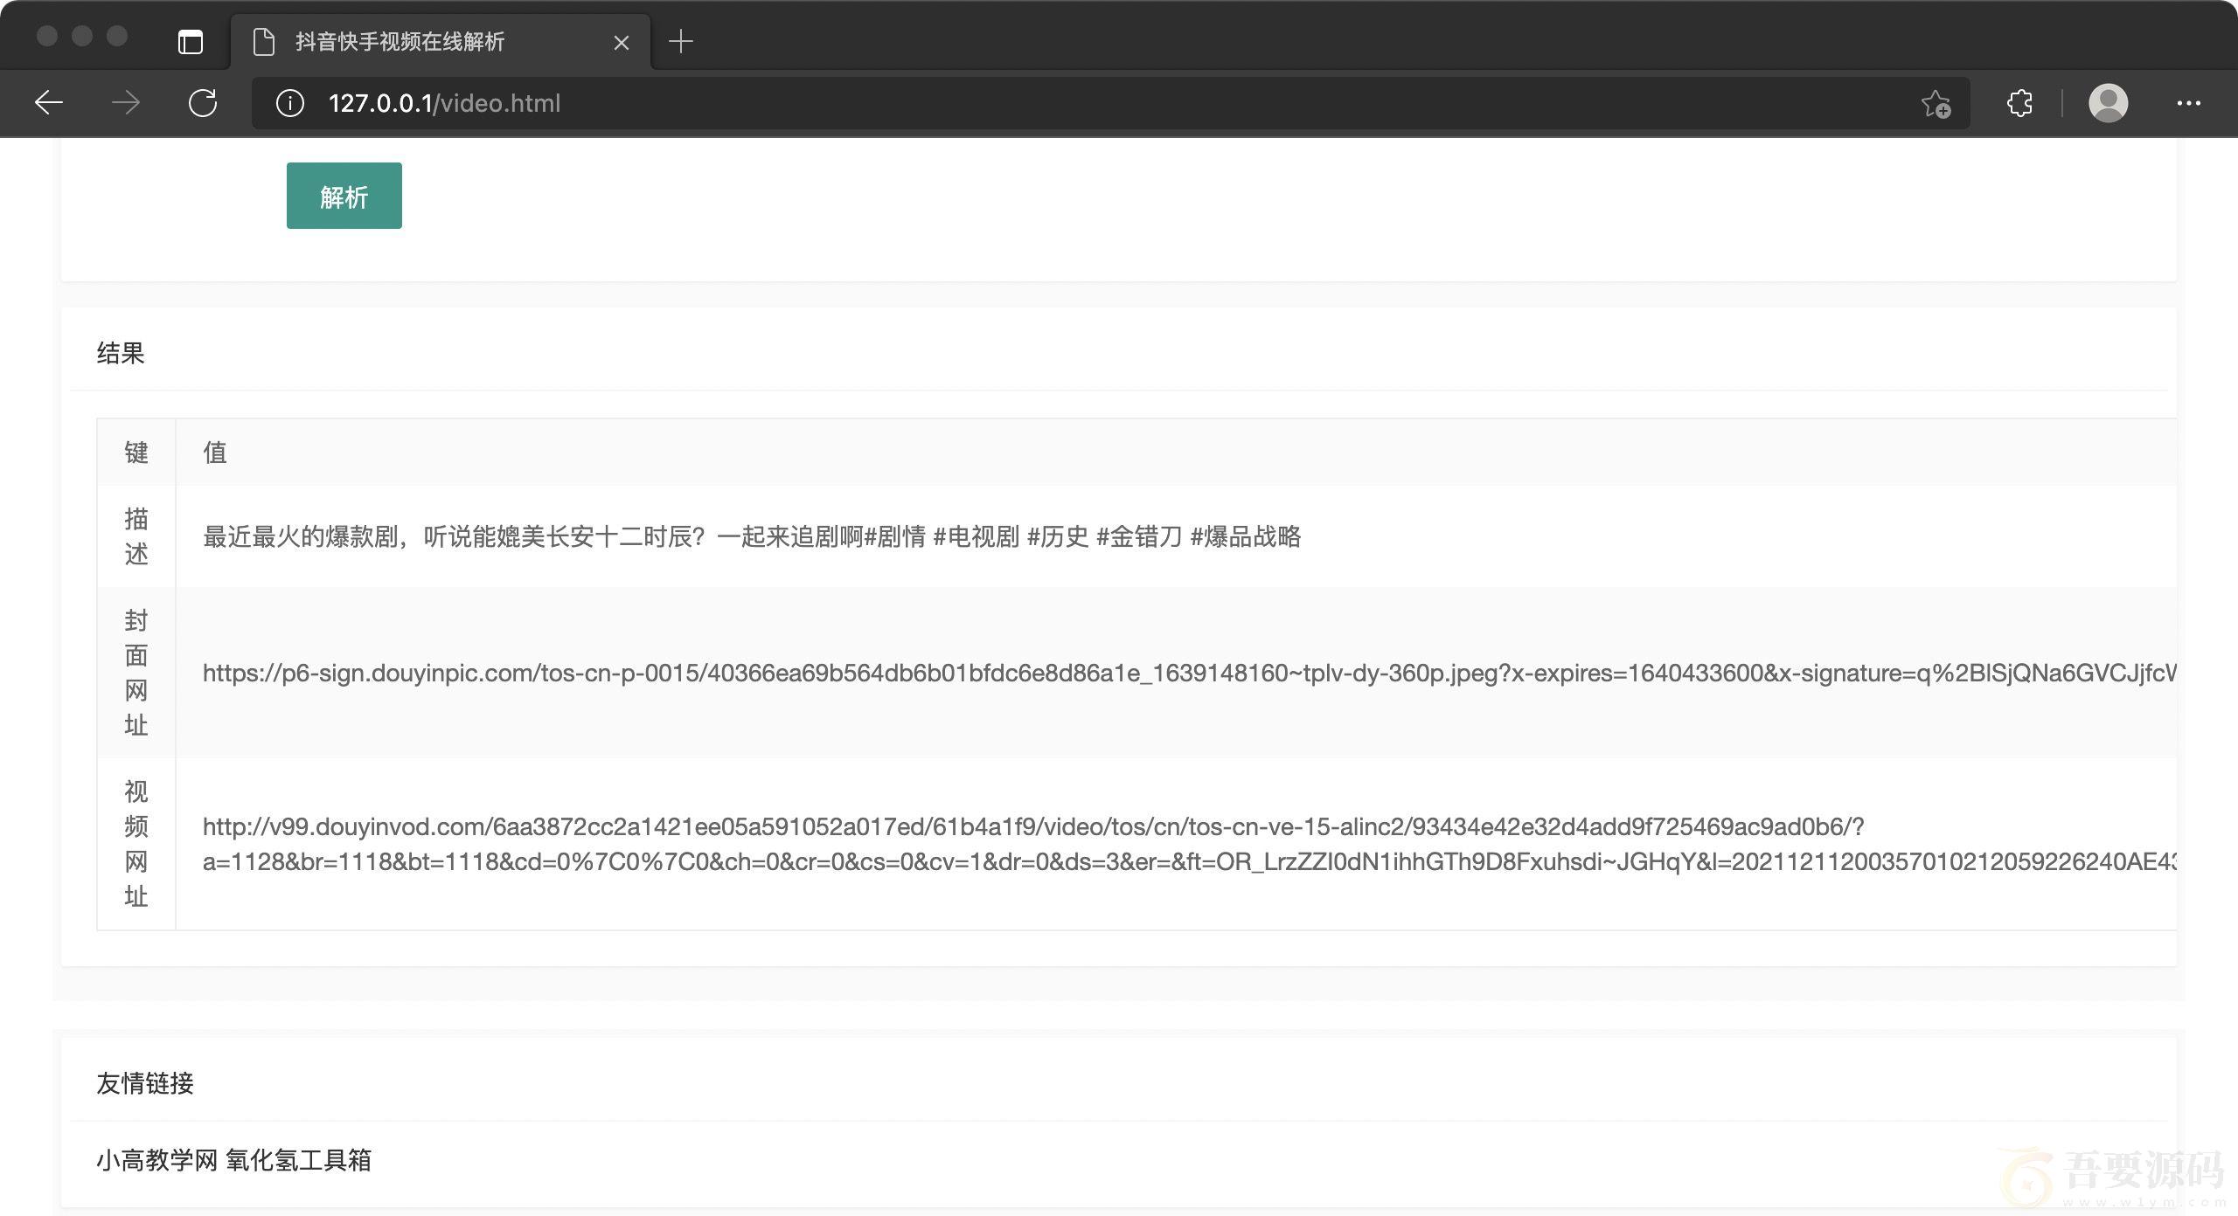This screenshot has width=2238, height=1216.
Task: Click the description text starting 最近最火的爆款剧
Action: [752, 536]
